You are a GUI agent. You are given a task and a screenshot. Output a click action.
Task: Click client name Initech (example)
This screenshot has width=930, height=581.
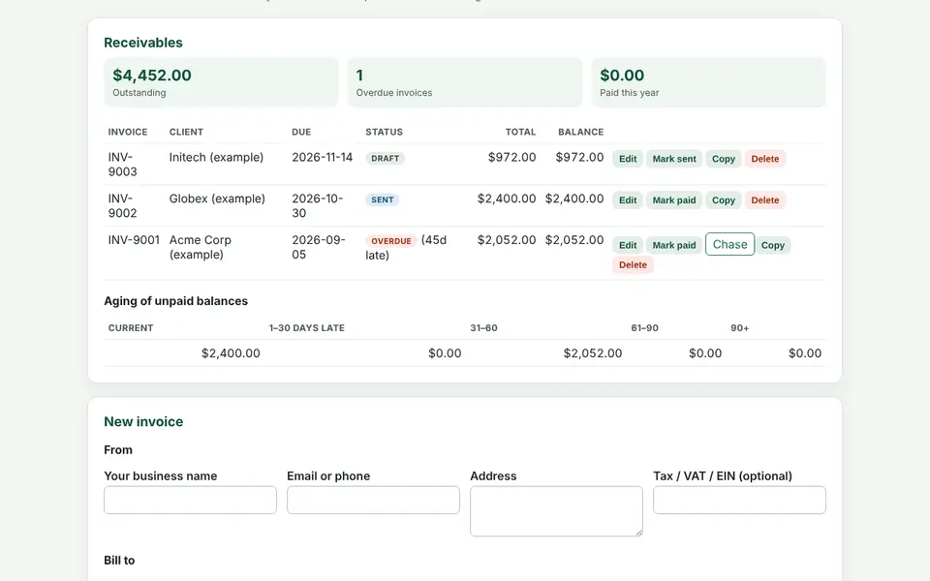tap(216, 157)
